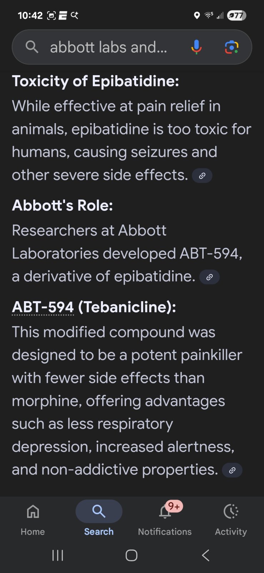Tap Android back navigation arrow
This screenshot has width=264, height=573.
point(205,555)
